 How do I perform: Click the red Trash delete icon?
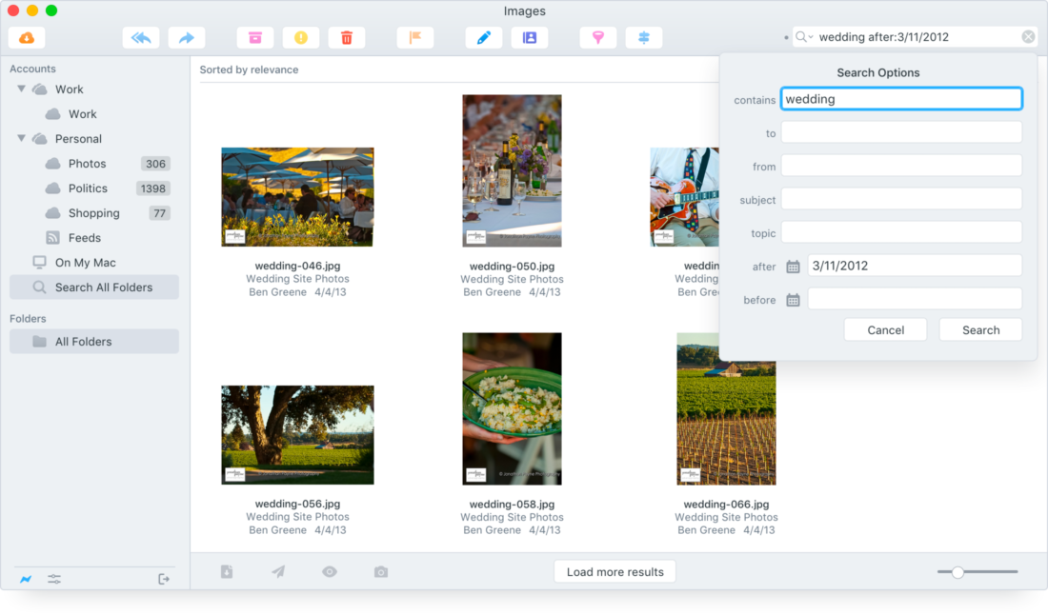(x=347, y=37)
